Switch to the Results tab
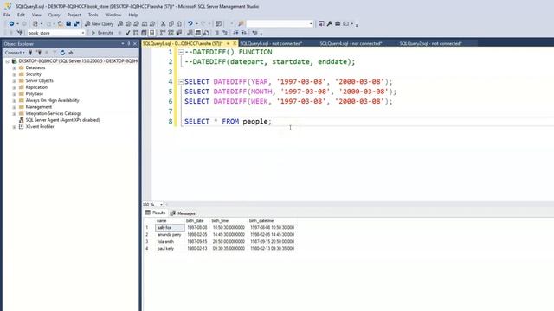Viewport: 554px width, 311px height. (x=156, y=213)
